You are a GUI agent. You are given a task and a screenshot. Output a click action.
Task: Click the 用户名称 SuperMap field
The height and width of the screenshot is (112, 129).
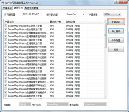click(57, 104)
